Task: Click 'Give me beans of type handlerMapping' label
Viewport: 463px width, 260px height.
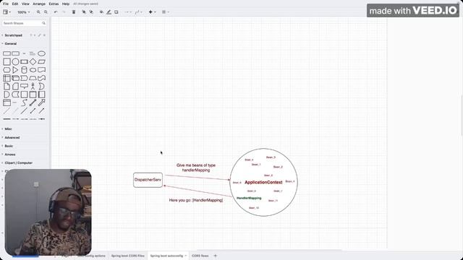Action: click(196, 168)
